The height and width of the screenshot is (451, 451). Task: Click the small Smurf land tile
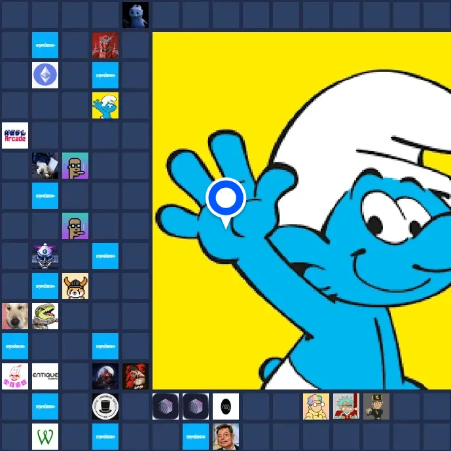[x=105, y=105]
